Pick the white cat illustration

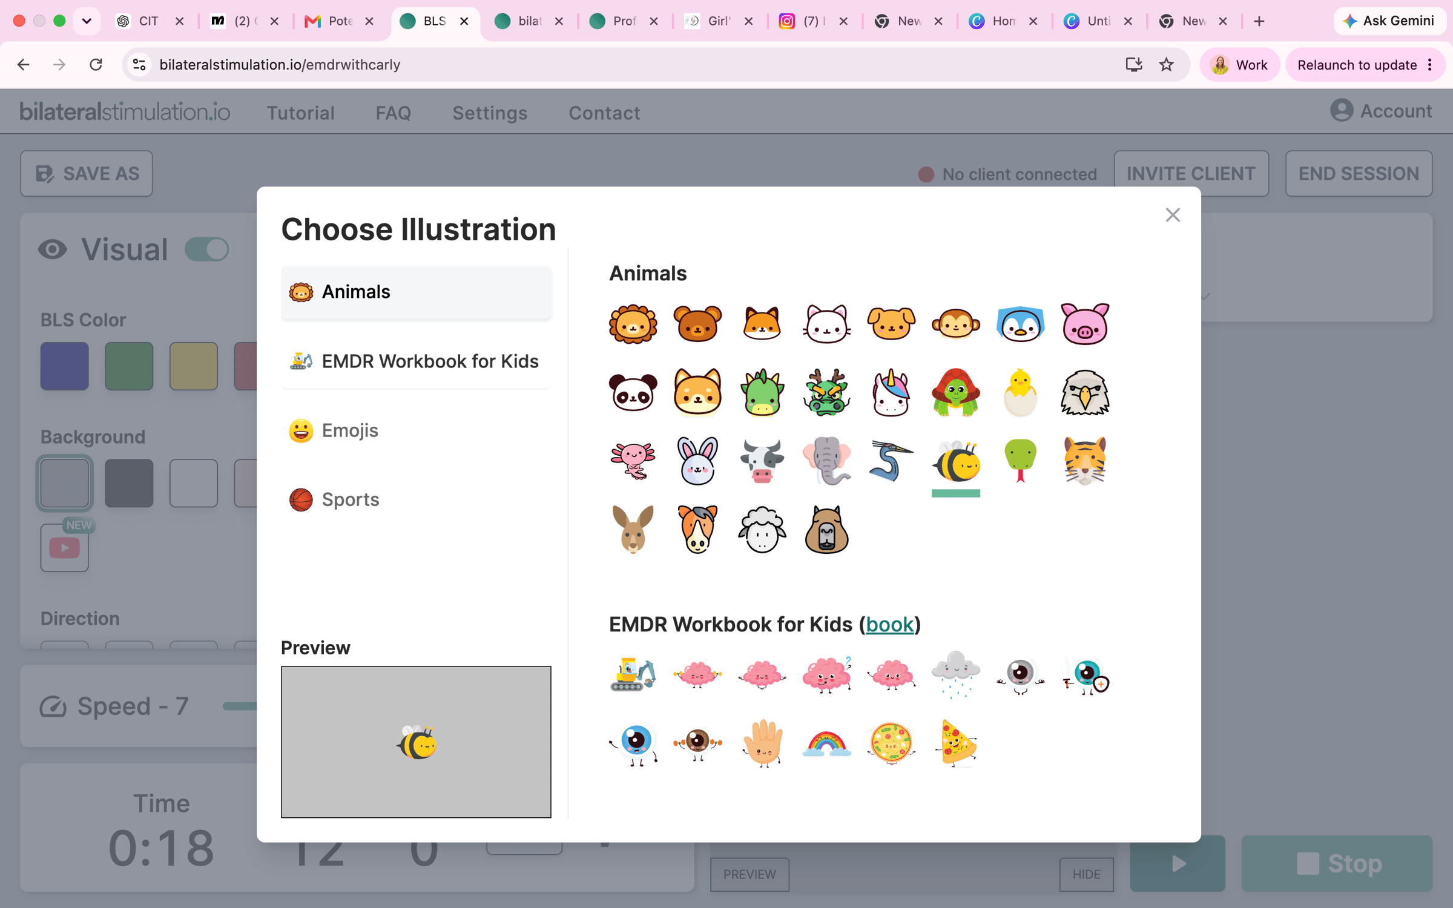point(826,324)
